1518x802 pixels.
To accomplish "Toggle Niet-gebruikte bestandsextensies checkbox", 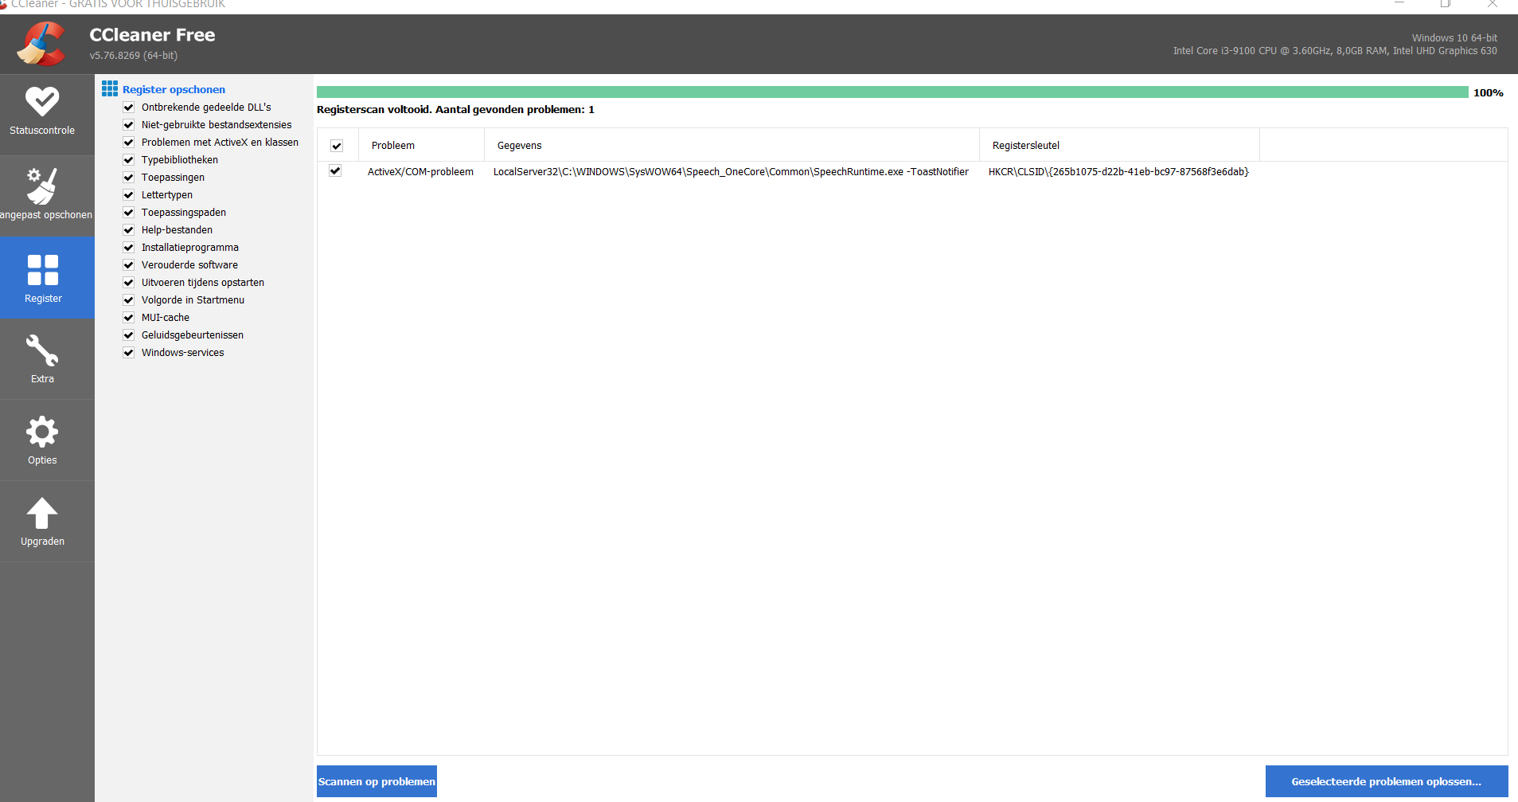I will coord(128,124).
